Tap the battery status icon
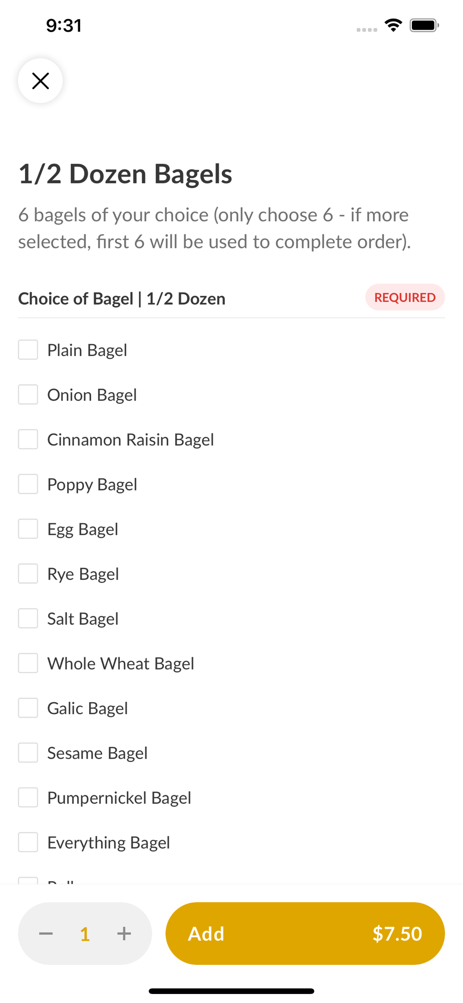 (424, 25)
